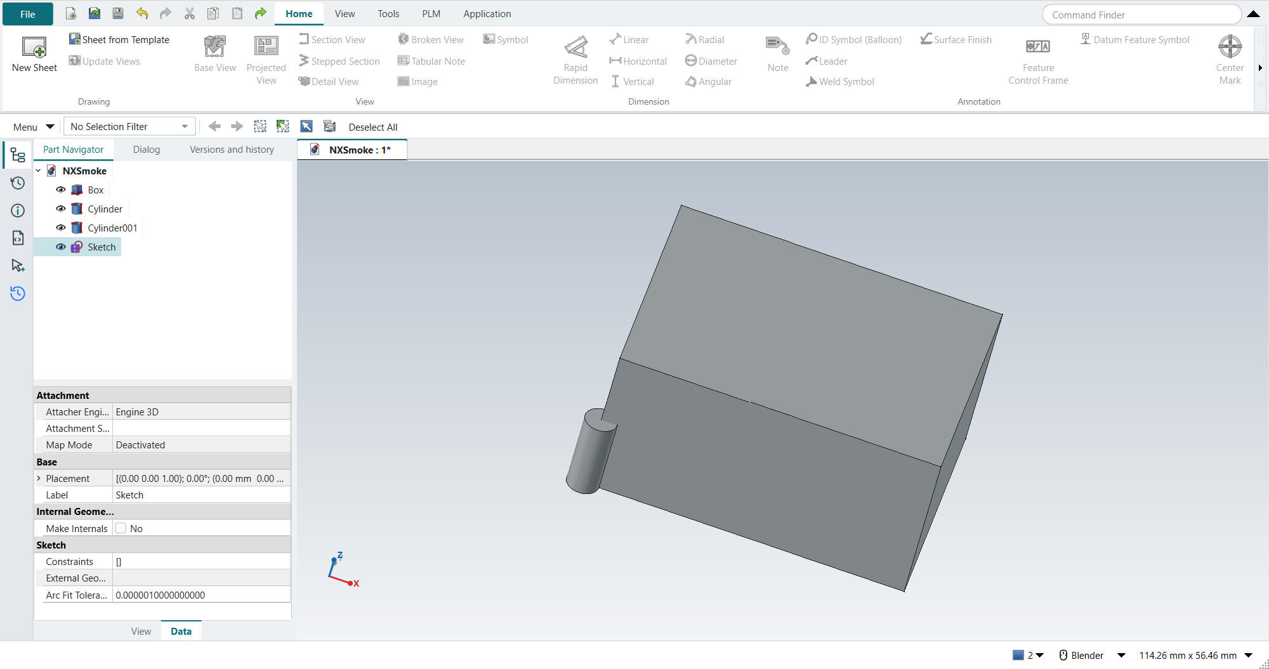Click the Base View ribbon icon
Image resolution: width=1269 pixels, height=669 pixels.
tap(215, 55)
